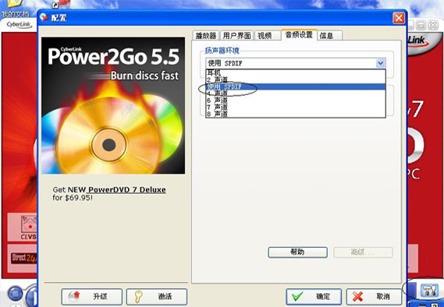The image size is (444, 307).
Task: Click the round blue player button at bottom left
Action: coord(16,294)
